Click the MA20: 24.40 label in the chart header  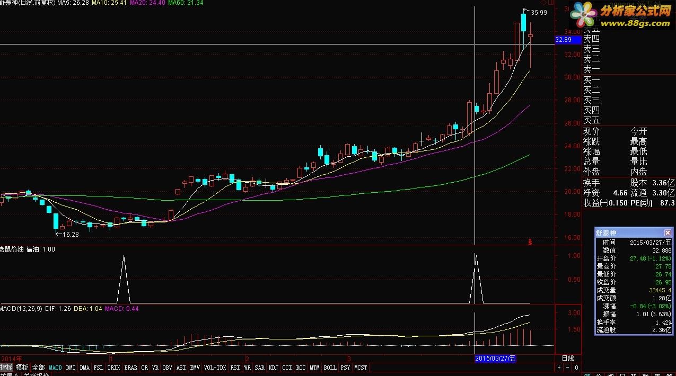tap(147, 3)
